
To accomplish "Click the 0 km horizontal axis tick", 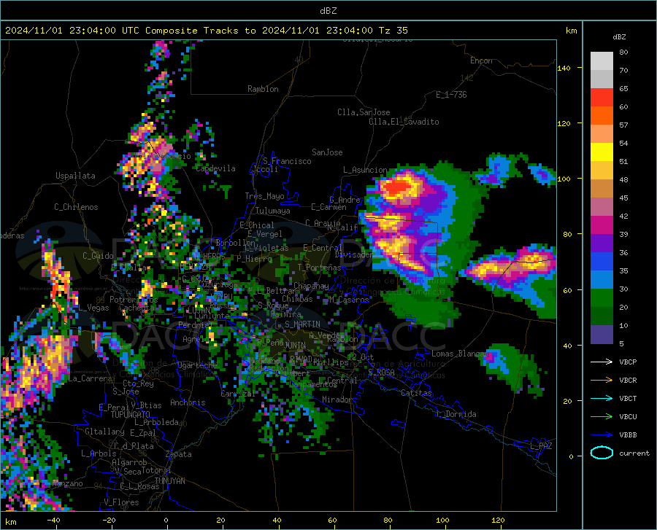I will click(166, 521).
